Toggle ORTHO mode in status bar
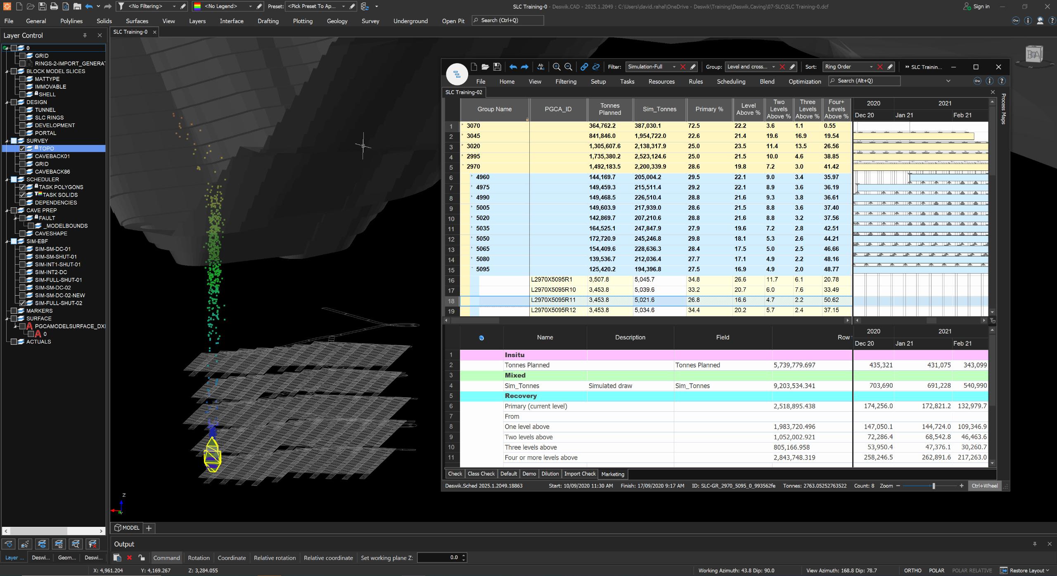Screen dimensions: 1057x576 click(x=912, y=570)
